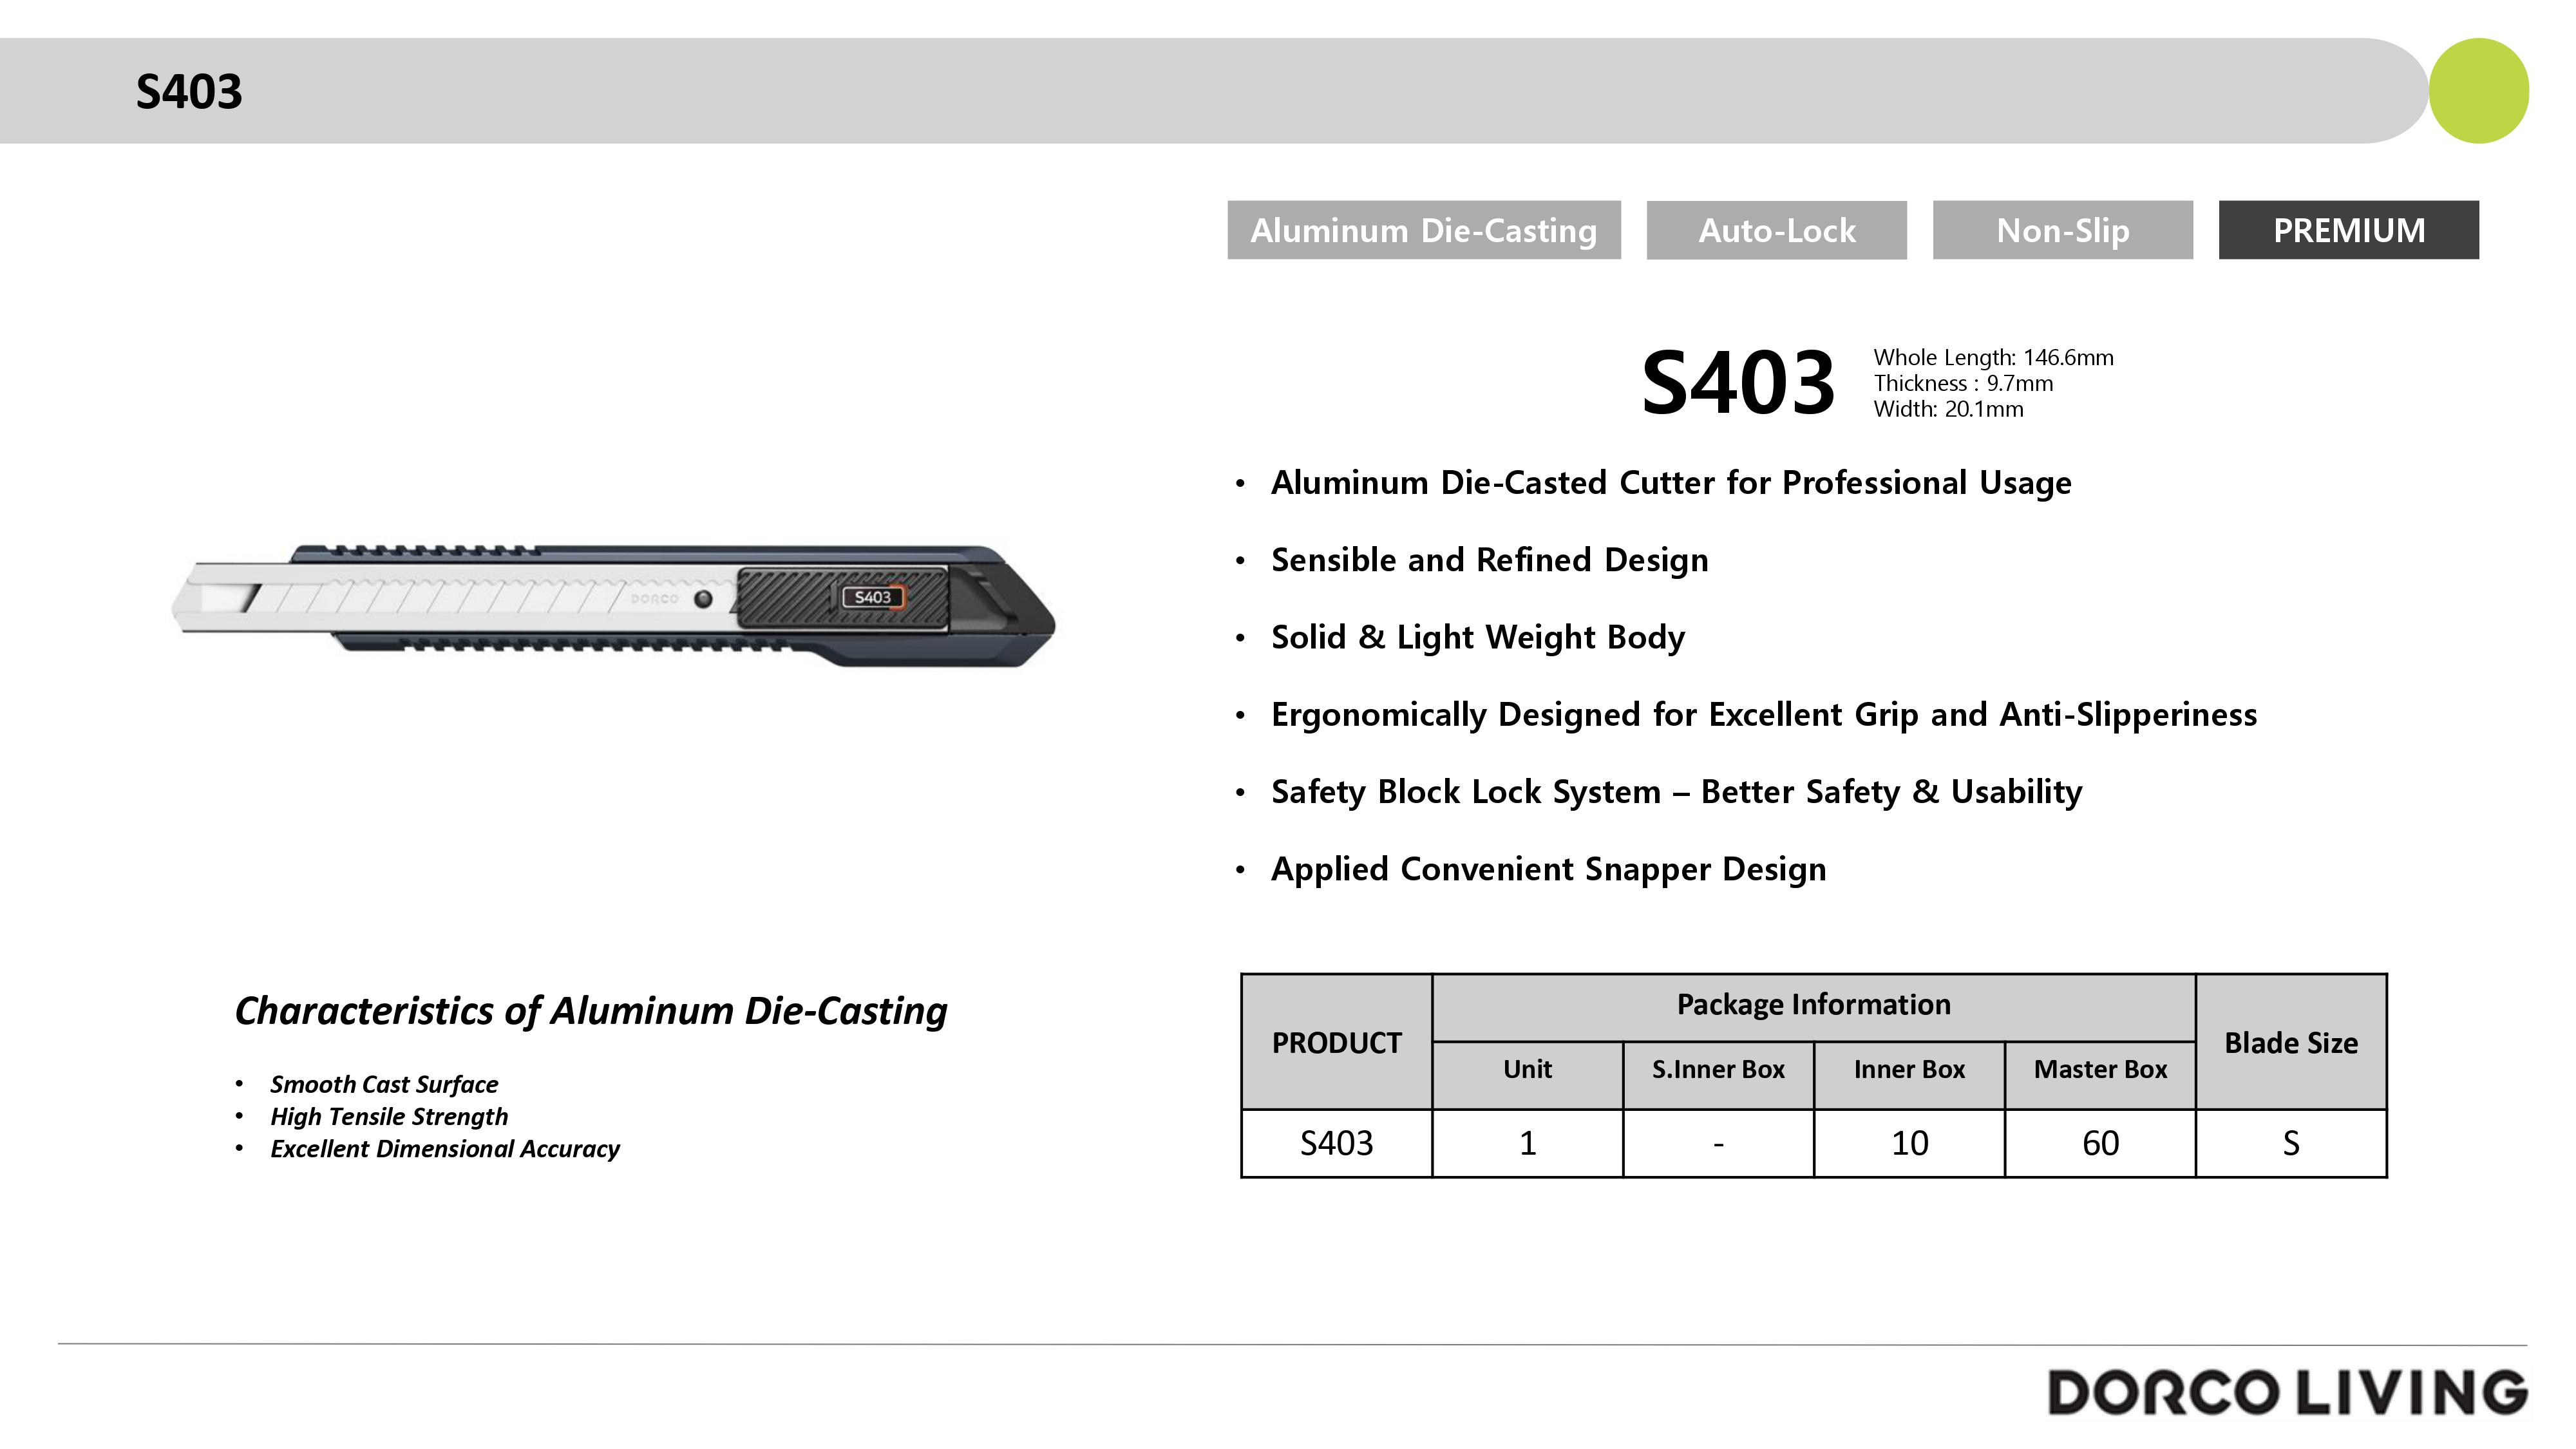
Task: Select the Auto-Lock feature tag
Action: tap(1776, 230)
